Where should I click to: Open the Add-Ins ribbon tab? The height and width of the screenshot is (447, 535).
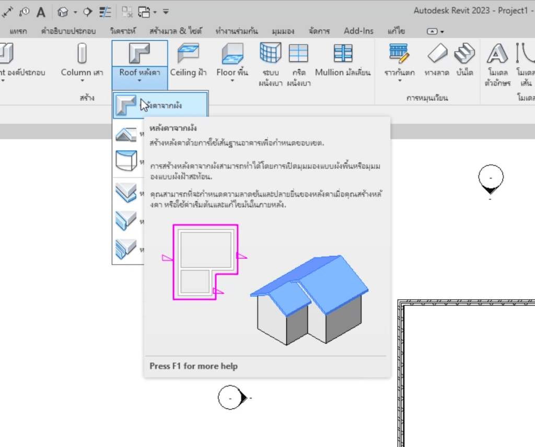[358, 31]
